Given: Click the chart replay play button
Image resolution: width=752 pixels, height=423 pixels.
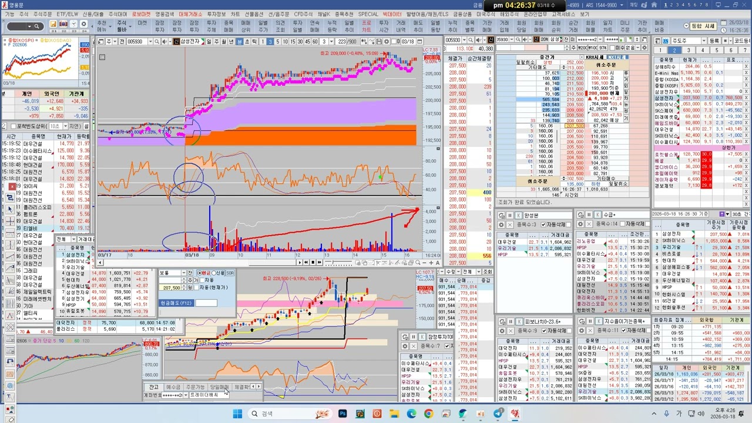Looking at the screenshot, I should 300,263.
